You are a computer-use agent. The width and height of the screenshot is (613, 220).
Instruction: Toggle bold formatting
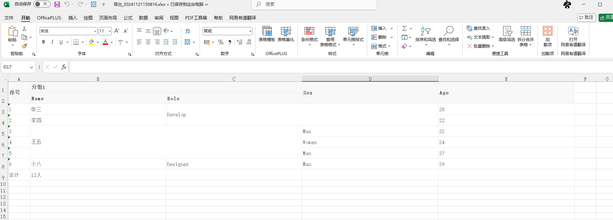point(43,42)
